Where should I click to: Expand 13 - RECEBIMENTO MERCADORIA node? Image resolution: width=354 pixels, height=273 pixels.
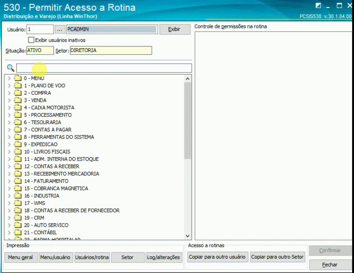(x=9, y=174)
